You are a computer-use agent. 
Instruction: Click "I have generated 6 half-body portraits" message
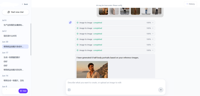107,58
